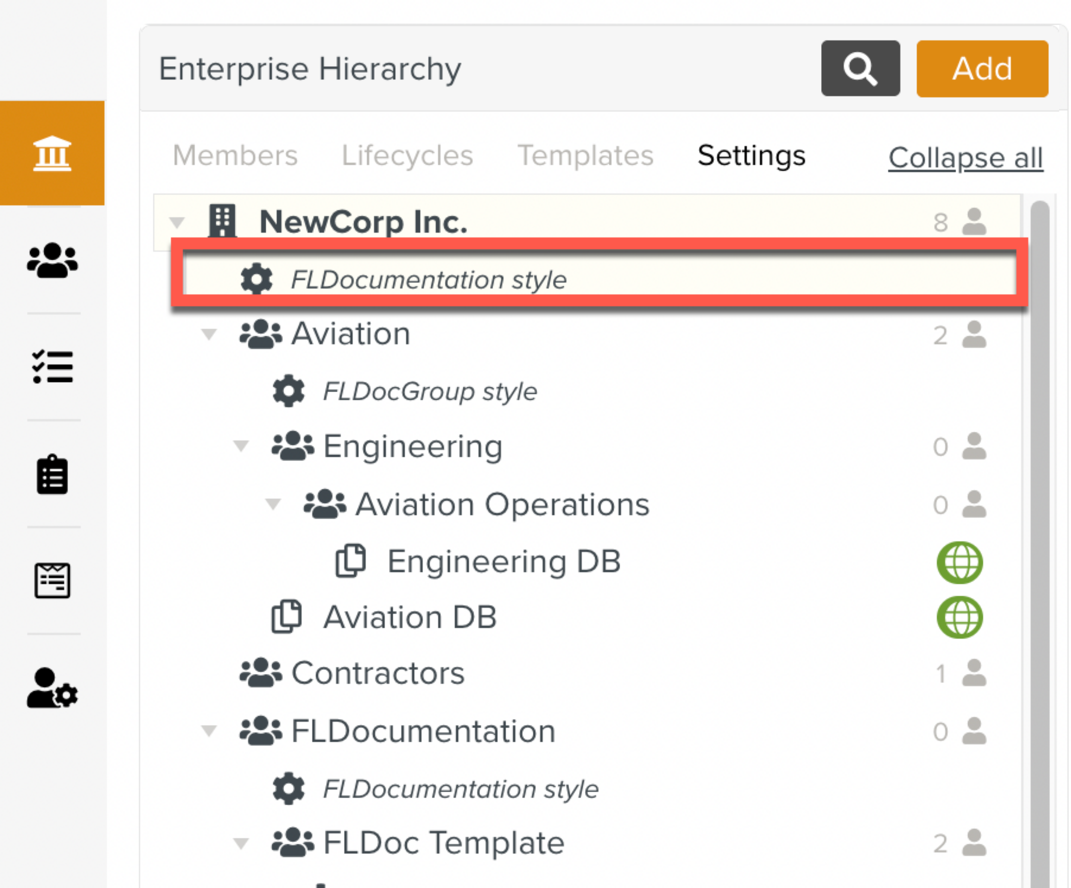Switch to the Lifecycles tab
This screenshot has height=888, width=1071.
click(407, 155)
